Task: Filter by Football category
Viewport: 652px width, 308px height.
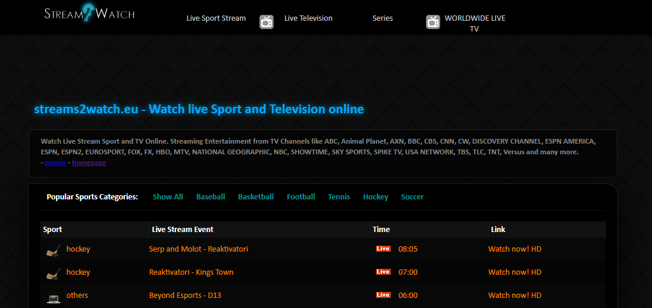Action: (301, 197)
